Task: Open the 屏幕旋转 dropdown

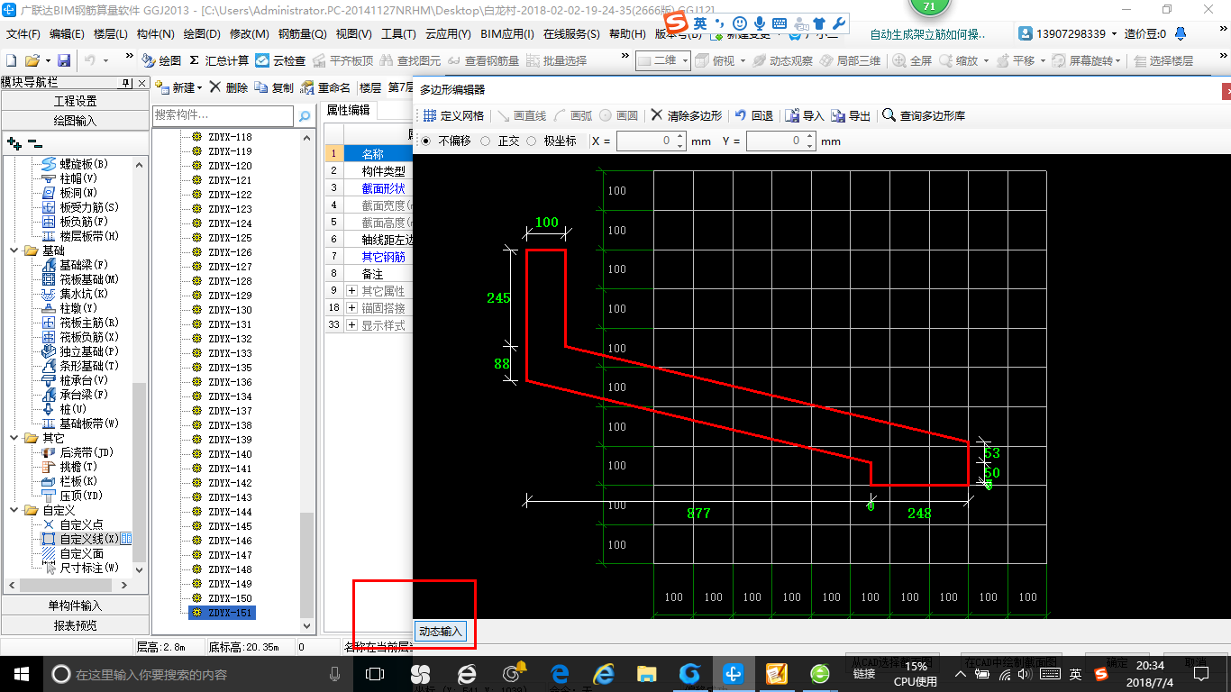Action: 1117,60
